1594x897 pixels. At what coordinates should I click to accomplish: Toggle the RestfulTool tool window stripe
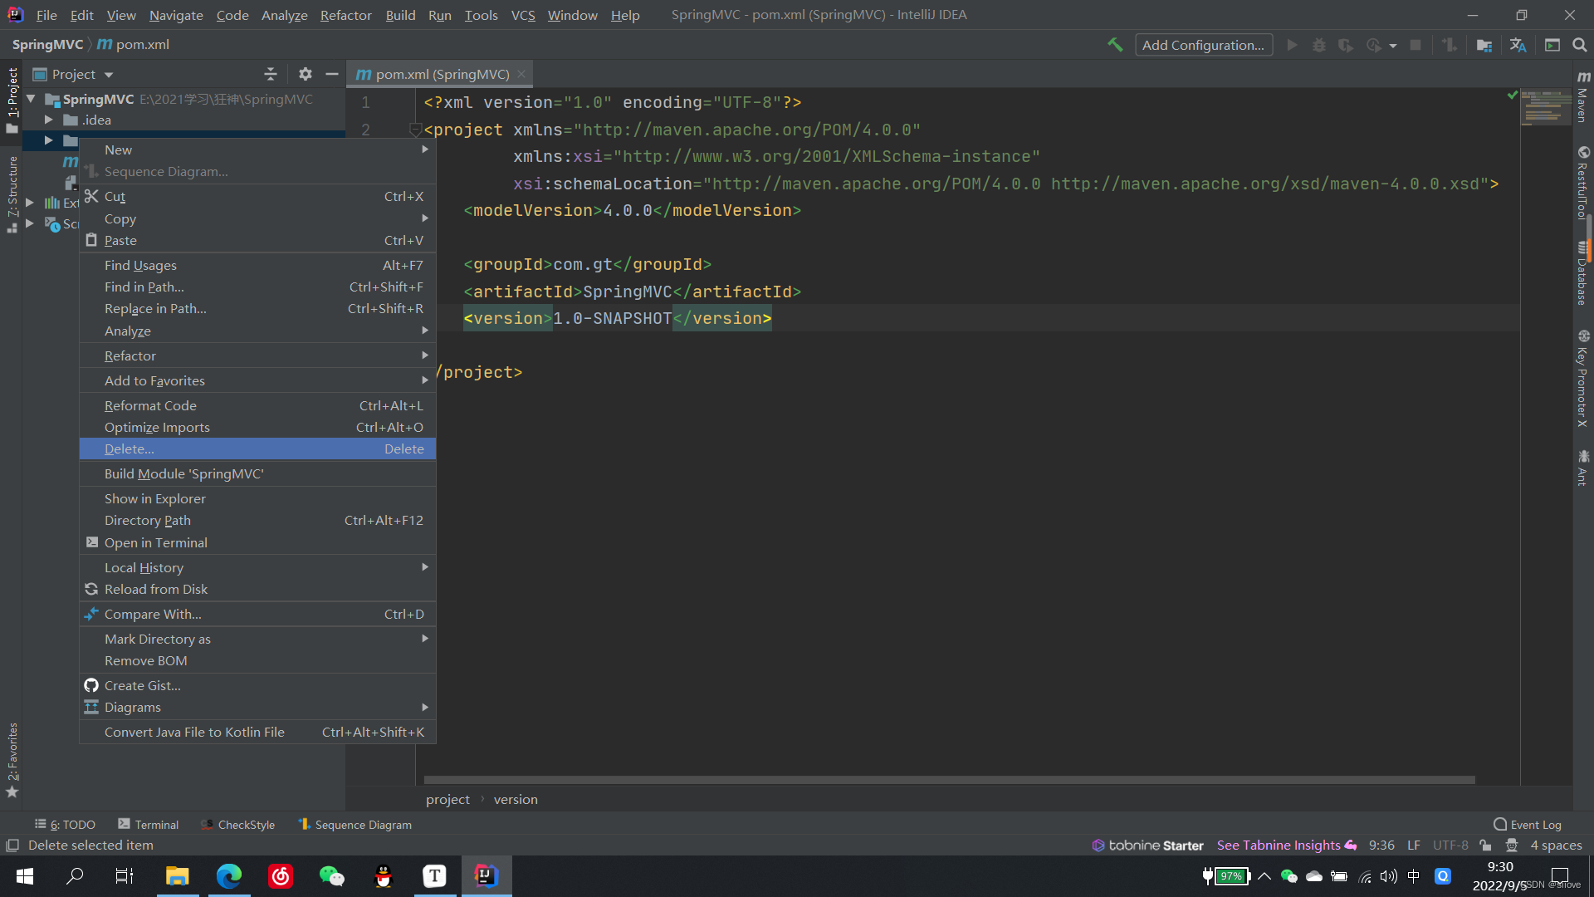click(1583, 183)
